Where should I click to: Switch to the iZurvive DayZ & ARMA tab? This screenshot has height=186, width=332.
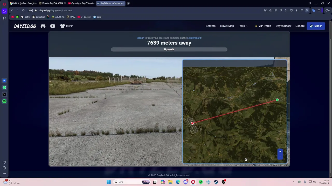point(52,3)
